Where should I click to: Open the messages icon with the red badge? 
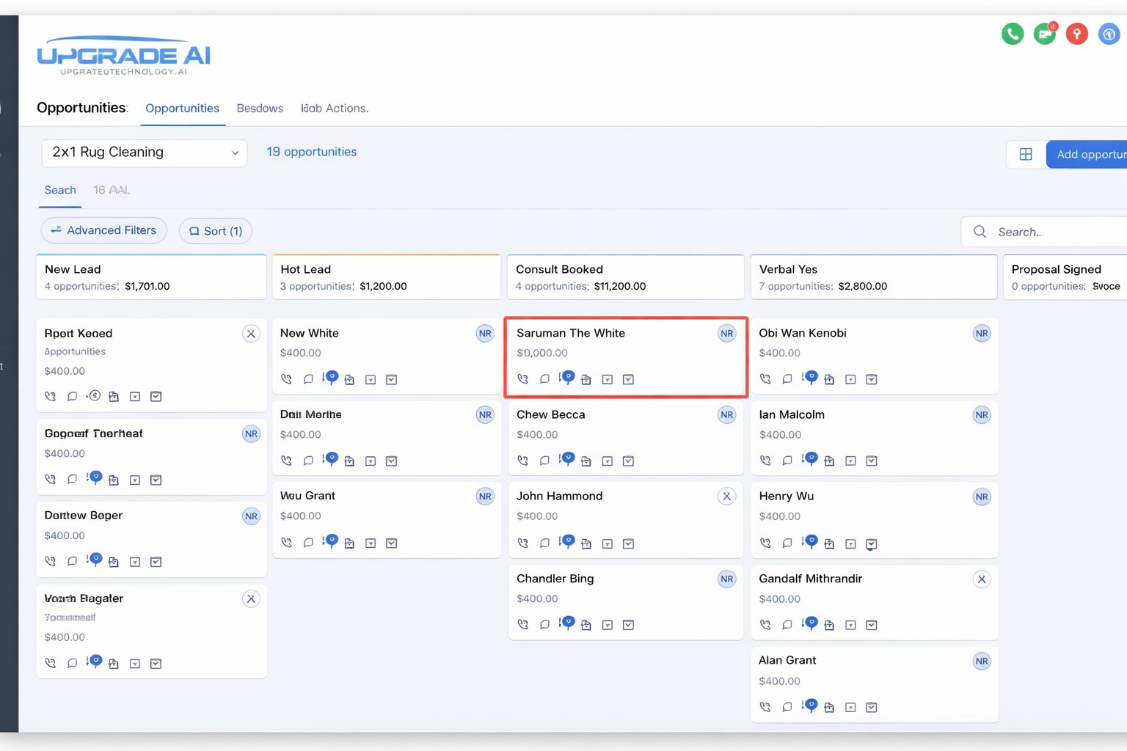point(1044,33)
